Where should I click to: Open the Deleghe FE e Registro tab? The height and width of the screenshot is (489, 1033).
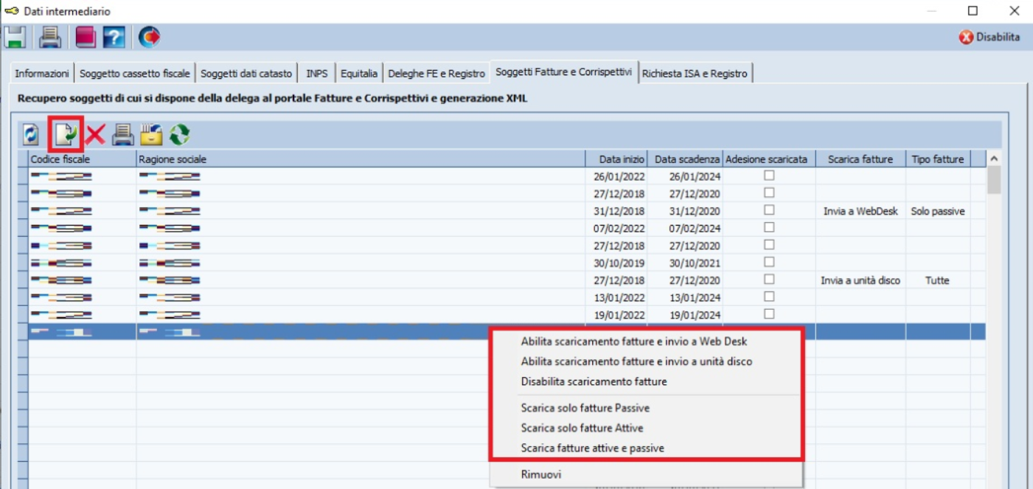point(436,73)
